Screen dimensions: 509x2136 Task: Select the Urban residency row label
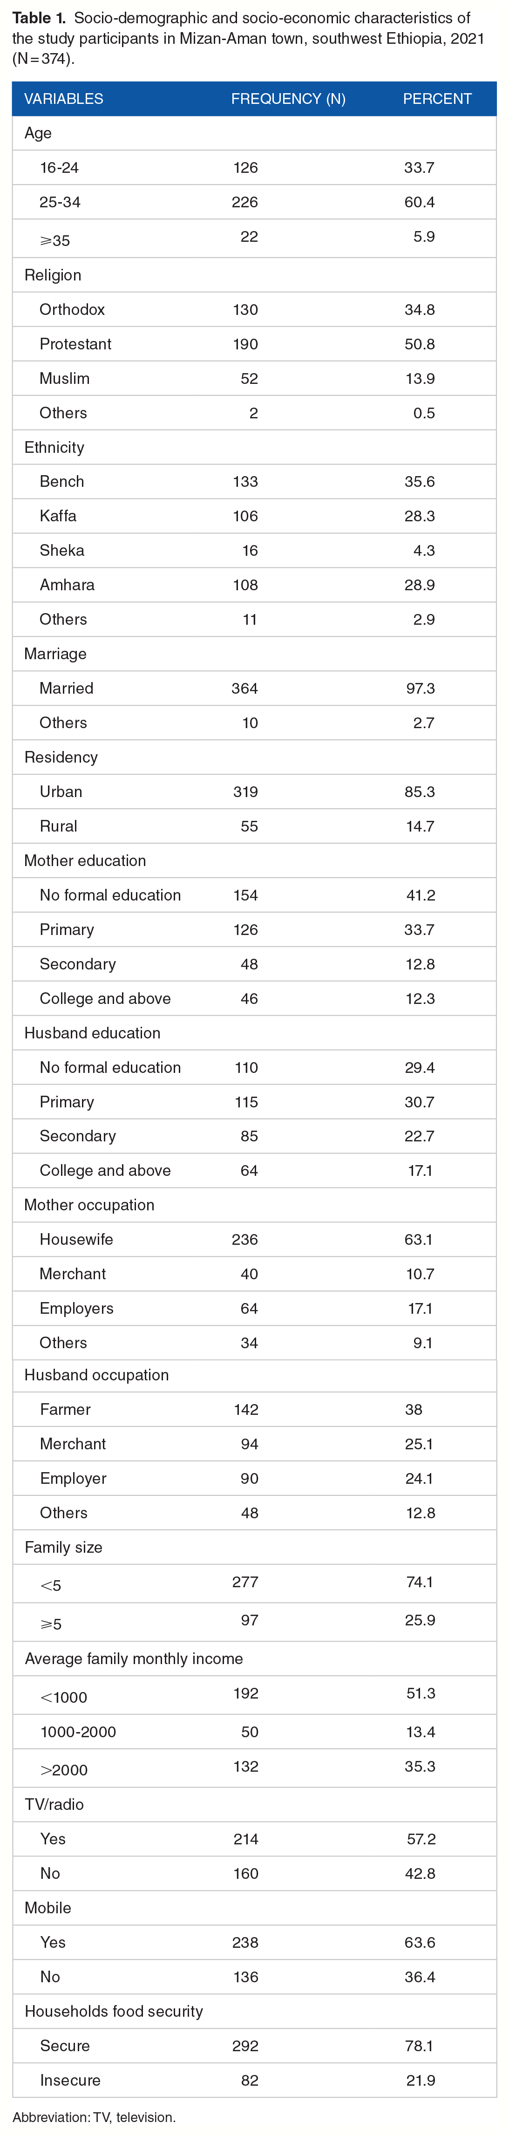pos(61,791)
